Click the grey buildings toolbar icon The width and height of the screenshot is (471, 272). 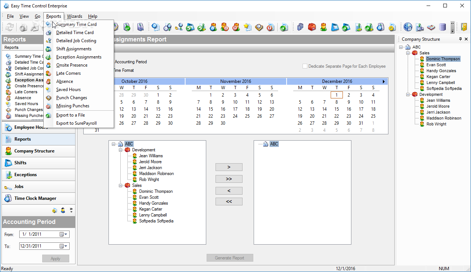tap(300, 27)
